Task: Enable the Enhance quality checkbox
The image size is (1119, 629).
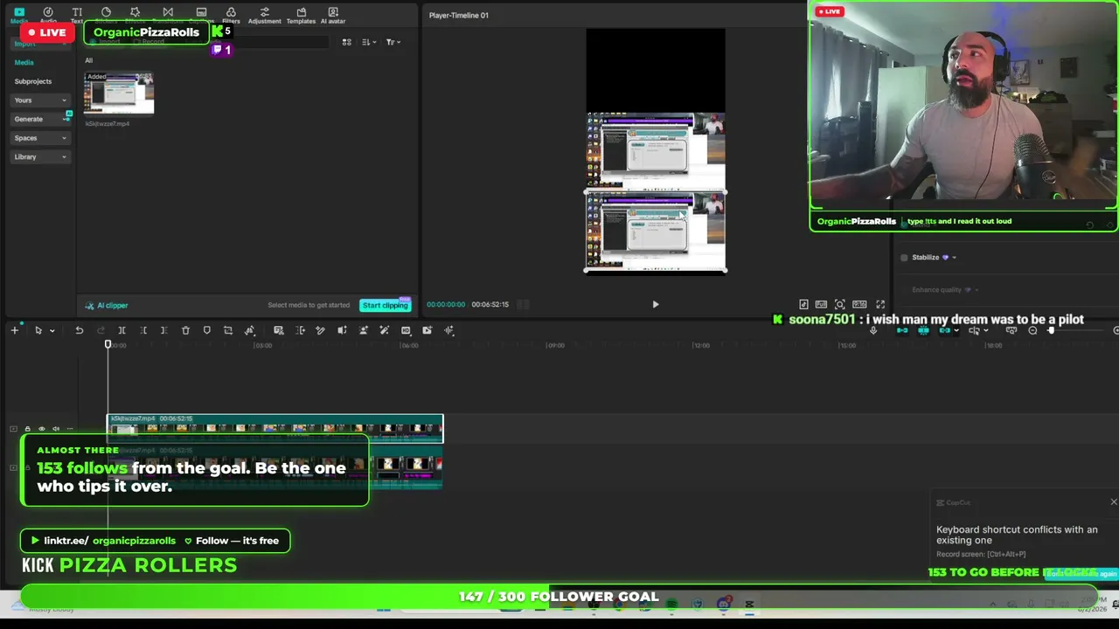Action: coord(904,290)
